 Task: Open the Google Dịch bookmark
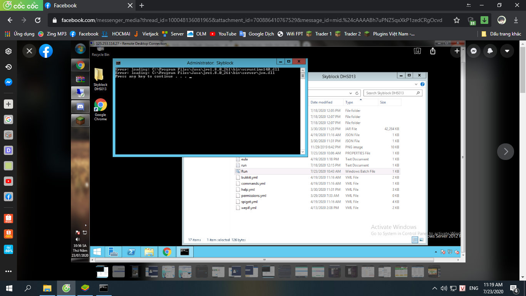pos(257,34)
